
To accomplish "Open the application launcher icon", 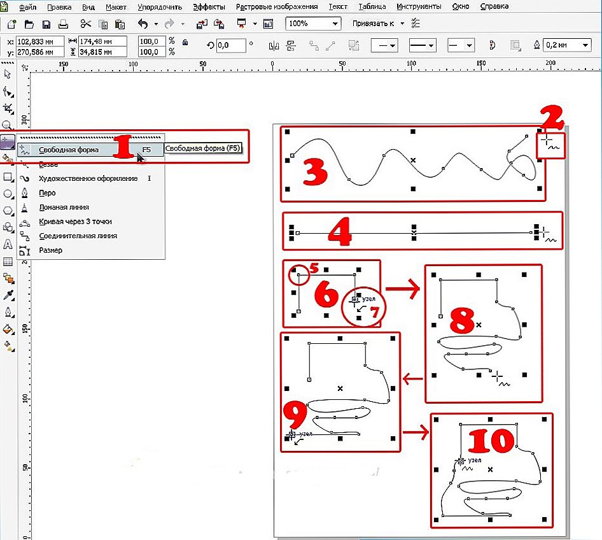I will tap(241, 24).
